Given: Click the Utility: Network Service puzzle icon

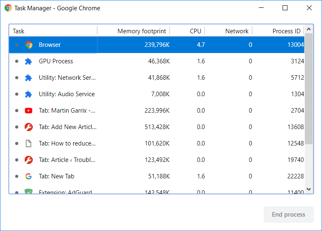Looking at the screenshot, I should pos(28,78).
